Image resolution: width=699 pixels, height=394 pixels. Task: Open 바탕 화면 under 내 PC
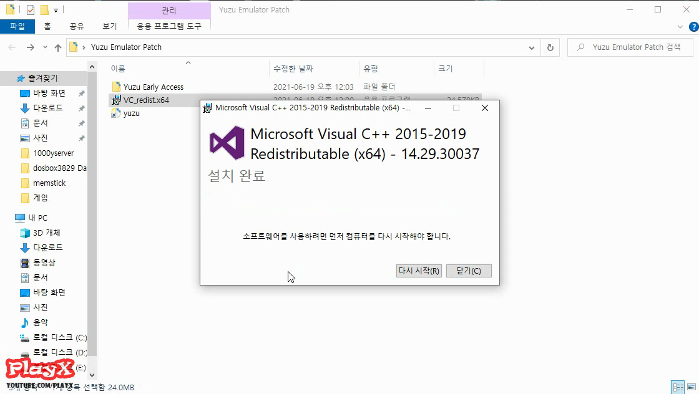[x=49, y=292]
